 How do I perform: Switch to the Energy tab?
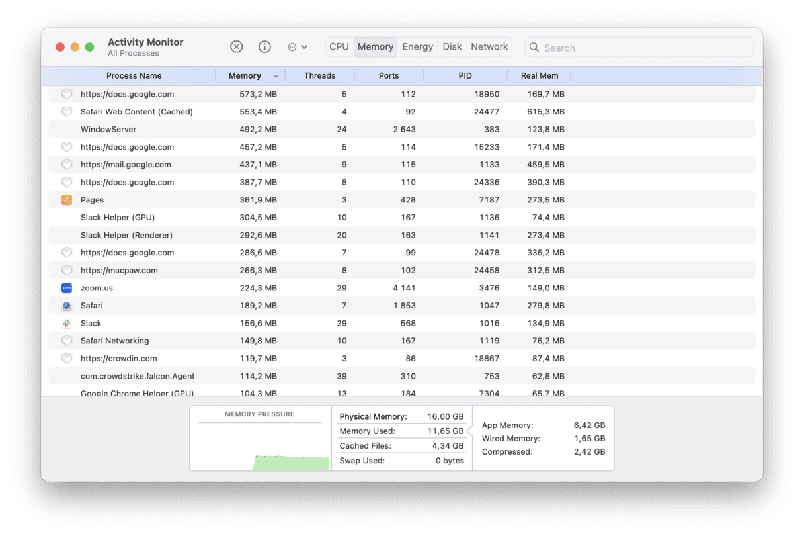click(x=417, y=46)
